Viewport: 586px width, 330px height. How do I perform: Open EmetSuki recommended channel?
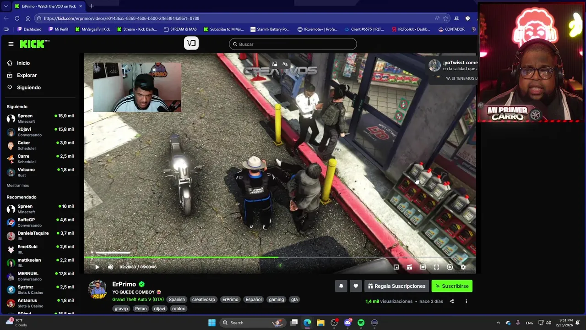click(40, 249)
